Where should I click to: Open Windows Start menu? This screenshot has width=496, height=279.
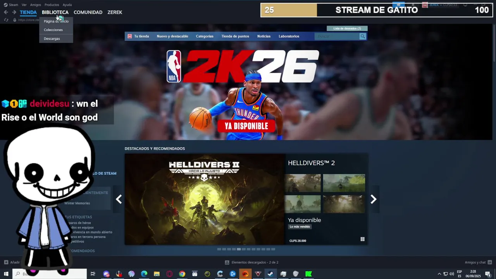click(6, 274)
